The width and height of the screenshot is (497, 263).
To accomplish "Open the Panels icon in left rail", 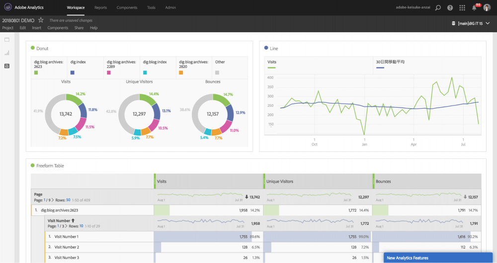I will 6,40.
